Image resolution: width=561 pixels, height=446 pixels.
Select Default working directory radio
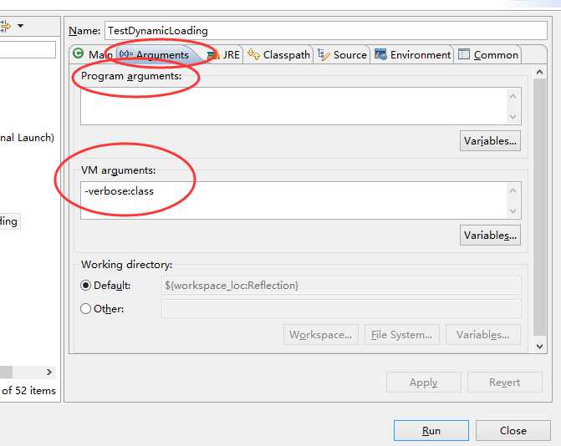pyautogui.click(x=86, y=286)
